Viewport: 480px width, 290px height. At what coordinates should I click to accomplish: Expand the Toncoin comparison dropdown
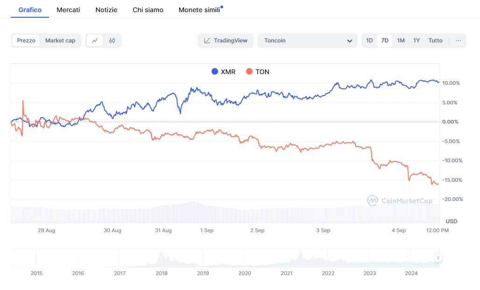307,41
